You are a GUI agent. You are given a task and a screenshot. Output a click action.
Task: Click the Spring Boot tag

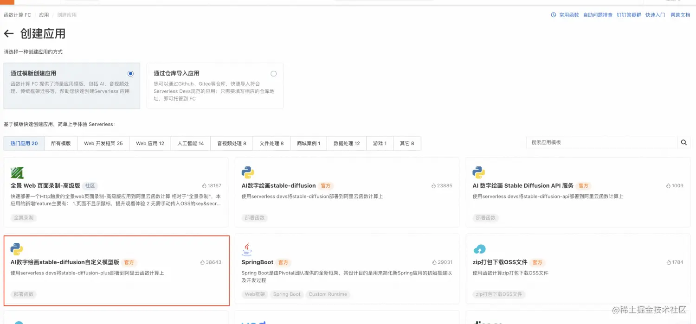pos(287,294)
